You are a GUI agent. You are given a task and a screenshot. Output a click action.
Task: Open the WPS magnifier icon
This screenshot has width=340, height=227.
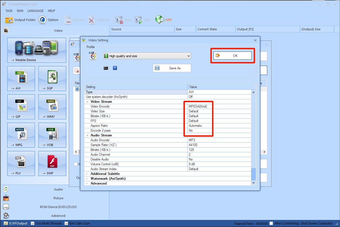[160, 20]
